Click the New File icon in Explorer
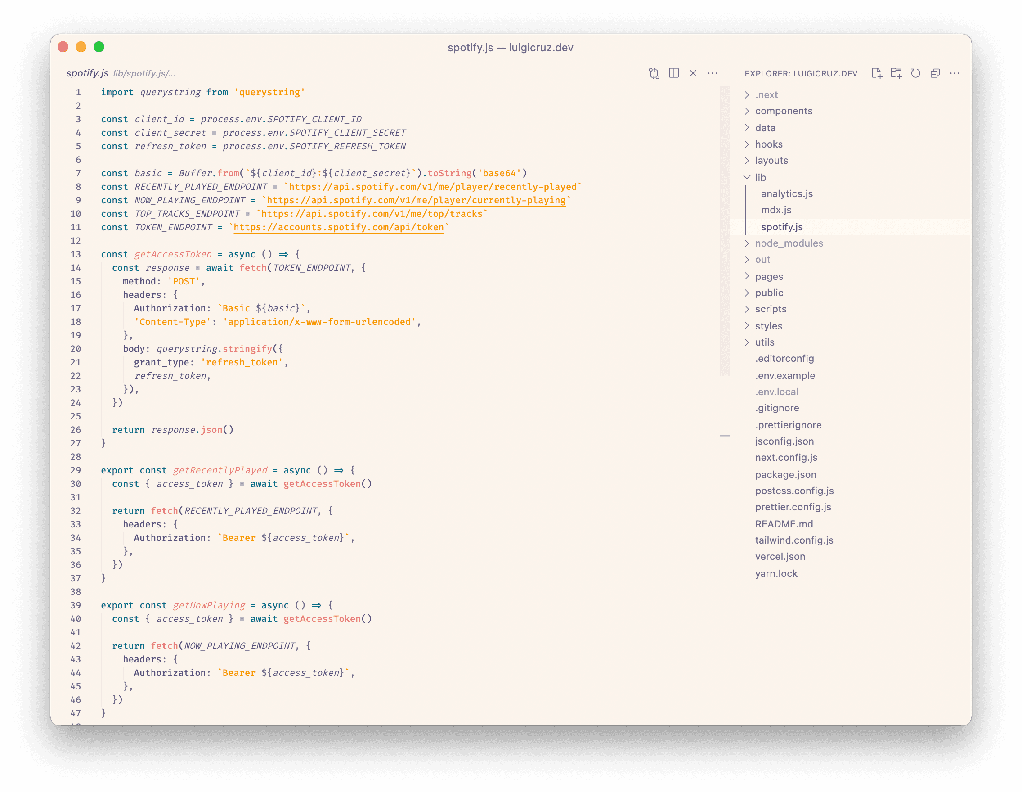The height and width of the screenshot is (792, 1022). tap(877, 73)
